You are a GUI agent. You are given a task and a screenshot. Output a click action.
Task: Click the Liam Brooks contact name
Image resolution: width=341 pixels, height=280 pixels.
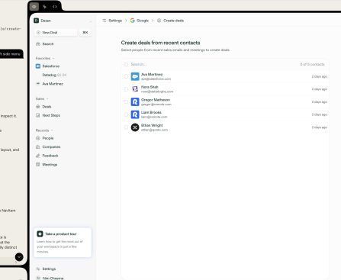coord(151,112)
